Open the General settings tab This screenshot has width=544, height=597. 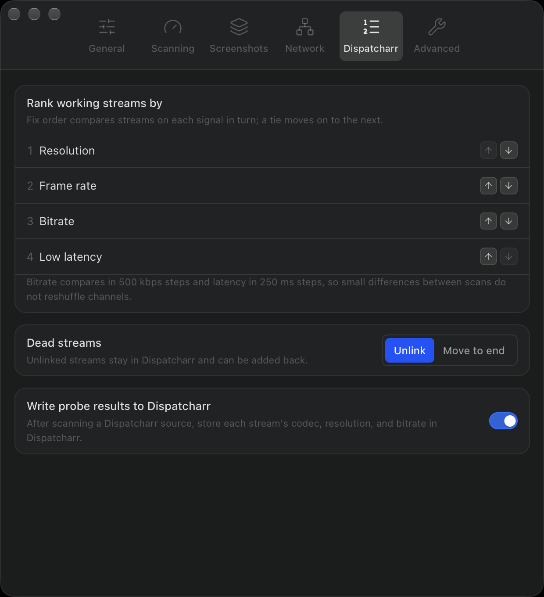coord(107,36)
